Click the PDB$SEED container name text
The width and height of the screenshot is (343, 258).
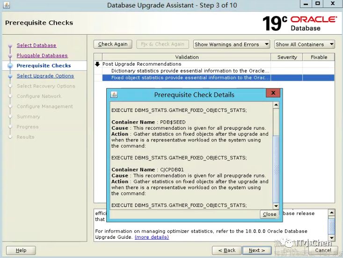click(173, 122)
